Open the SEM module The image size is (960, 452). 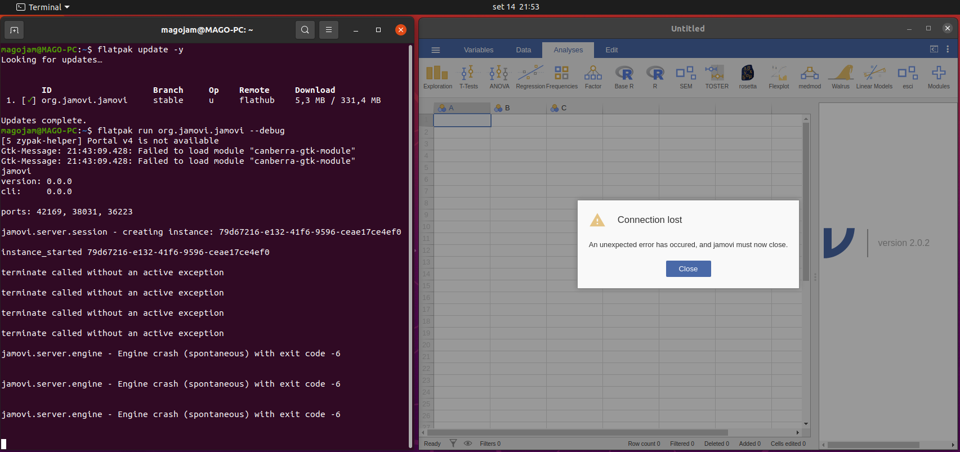[x=686, y=77]
